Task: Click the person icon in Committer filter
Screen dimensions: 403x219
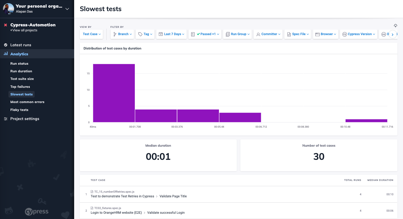Action: tap(258, 34)
